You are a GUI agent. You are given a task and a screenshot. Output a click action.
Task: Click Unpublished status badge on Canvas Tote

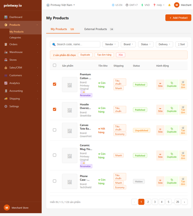[x=142, y=130]
